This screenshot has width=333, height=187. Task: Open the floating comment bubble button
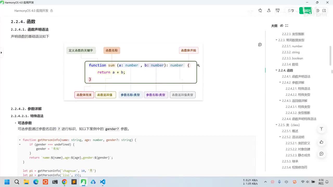(x=322, y=154)
